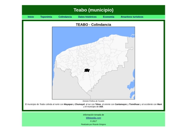Click the bold word Chumayel
The width and height of the screenshot is (187, 140).
pyautogui.click(x=80, y=104)
